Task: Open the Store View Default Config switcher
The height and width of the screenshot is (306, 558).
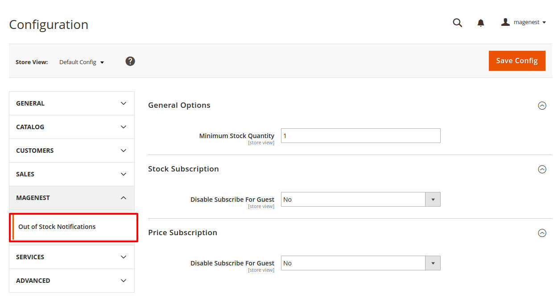Action: [82, 62]
